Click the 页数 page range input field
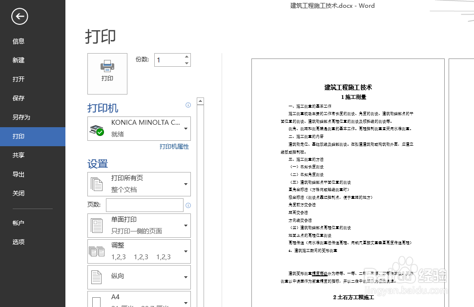This screenshot has width=474, height=307. pyautogui.click(x=145, y=205)
